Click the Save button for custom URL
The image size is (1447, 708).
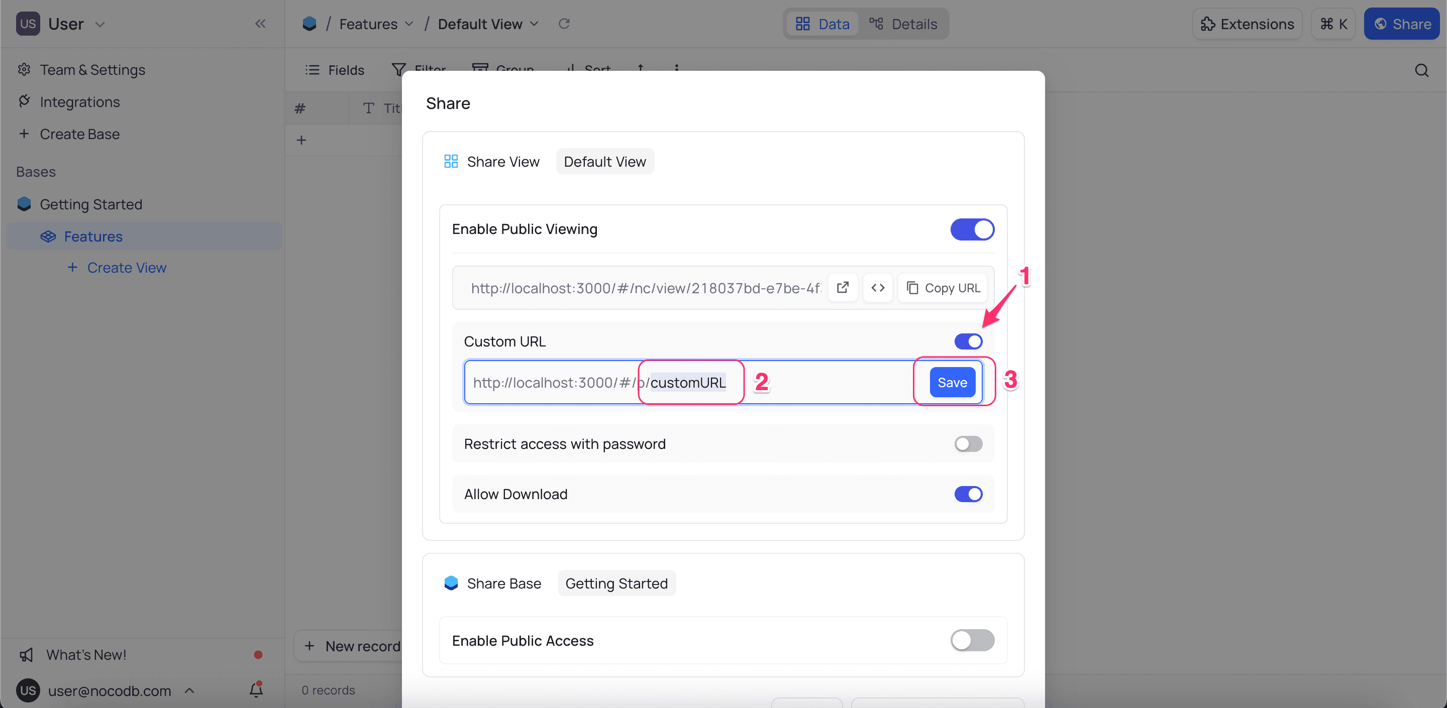tap(952, 382)
